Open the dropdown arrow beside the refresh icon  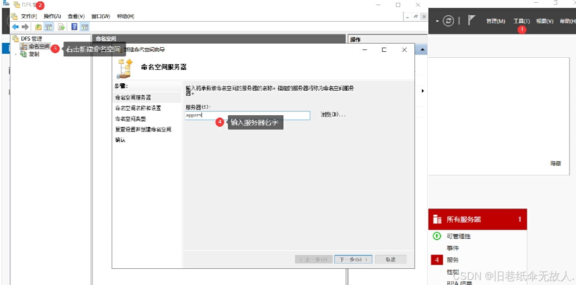pos(437,21)
